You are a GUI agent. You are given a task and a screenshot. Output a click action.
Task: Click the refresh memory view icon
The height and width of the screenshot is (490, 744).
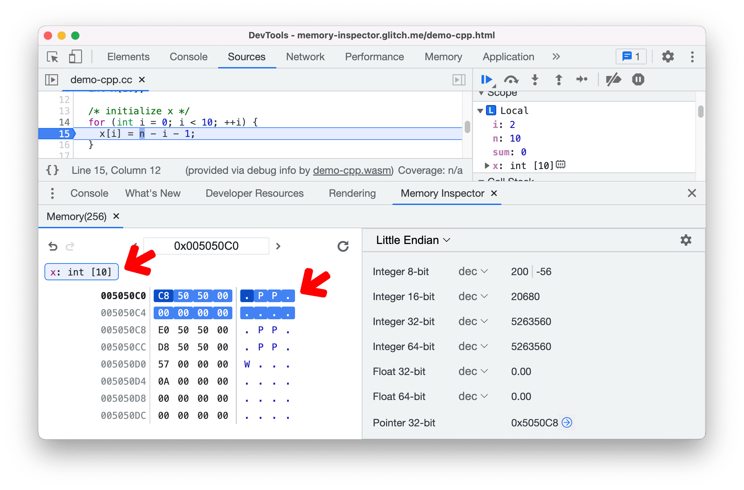pyautogui.click(x=343, y=245)
